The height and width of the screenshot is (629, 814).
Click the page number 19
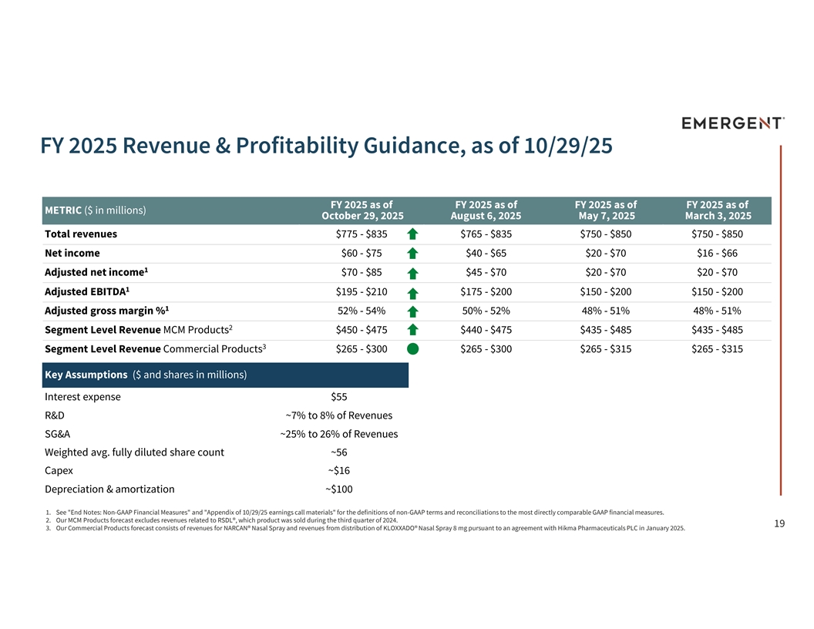[779, 524]
